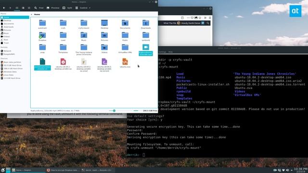Select the snap folder icon
Viewport: 308px width, 173px height.
[42, 47]
